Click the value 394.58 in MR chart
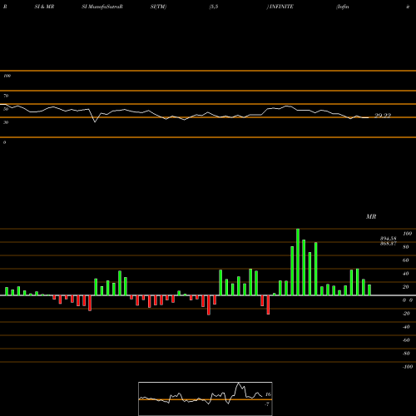The height and width of the screenshot is (416, 416). pyautogui.click(x=389, y=239)
